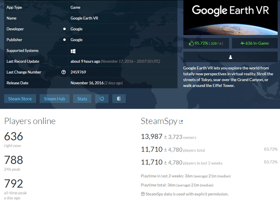This screenshot has height=201, width=280.
Task: Click the SteamSpy gift box icon
Action: [143, 194]
